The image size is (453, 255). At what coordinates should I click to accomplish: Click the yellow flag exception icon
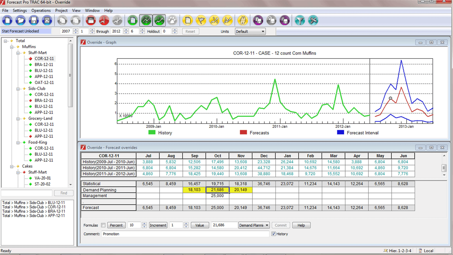coord(201,20)
